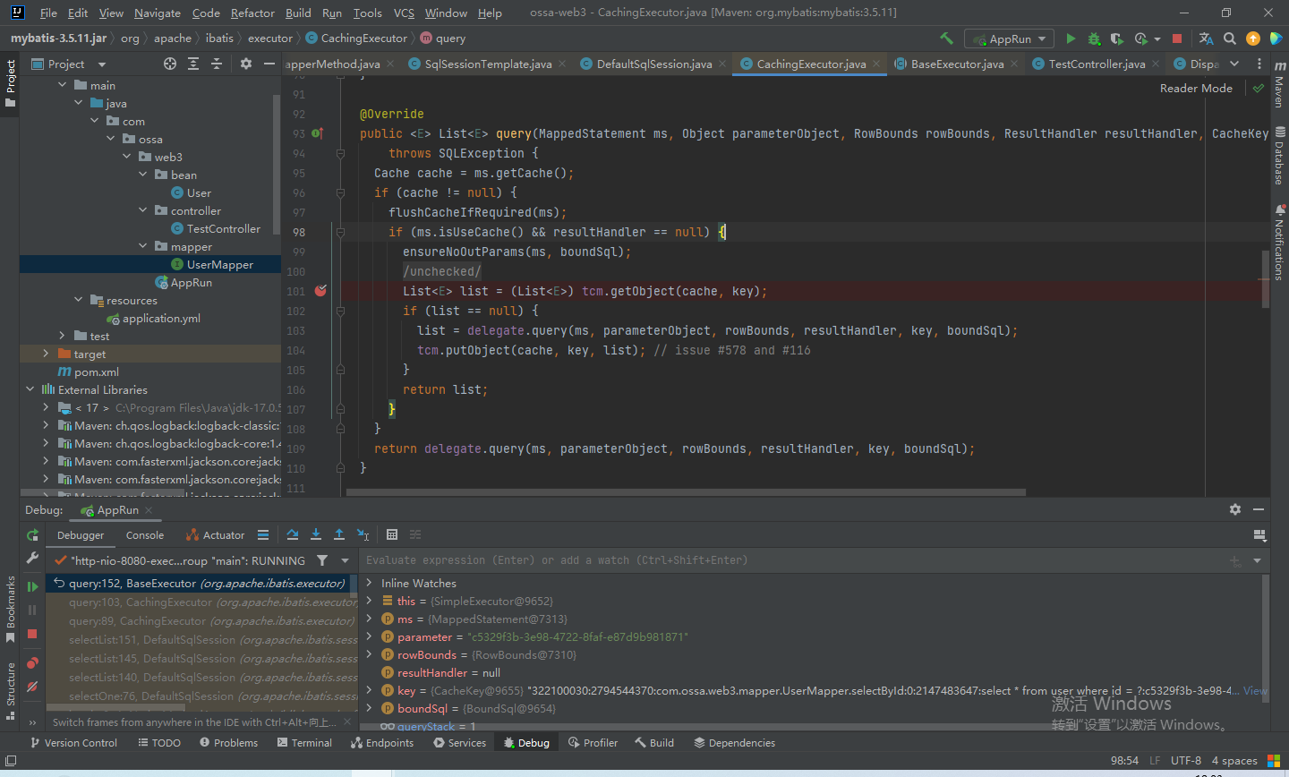Open AppRun run configuration dropdown
This screenshot has height=777, width=1289.
click(x=1008, y=38)
